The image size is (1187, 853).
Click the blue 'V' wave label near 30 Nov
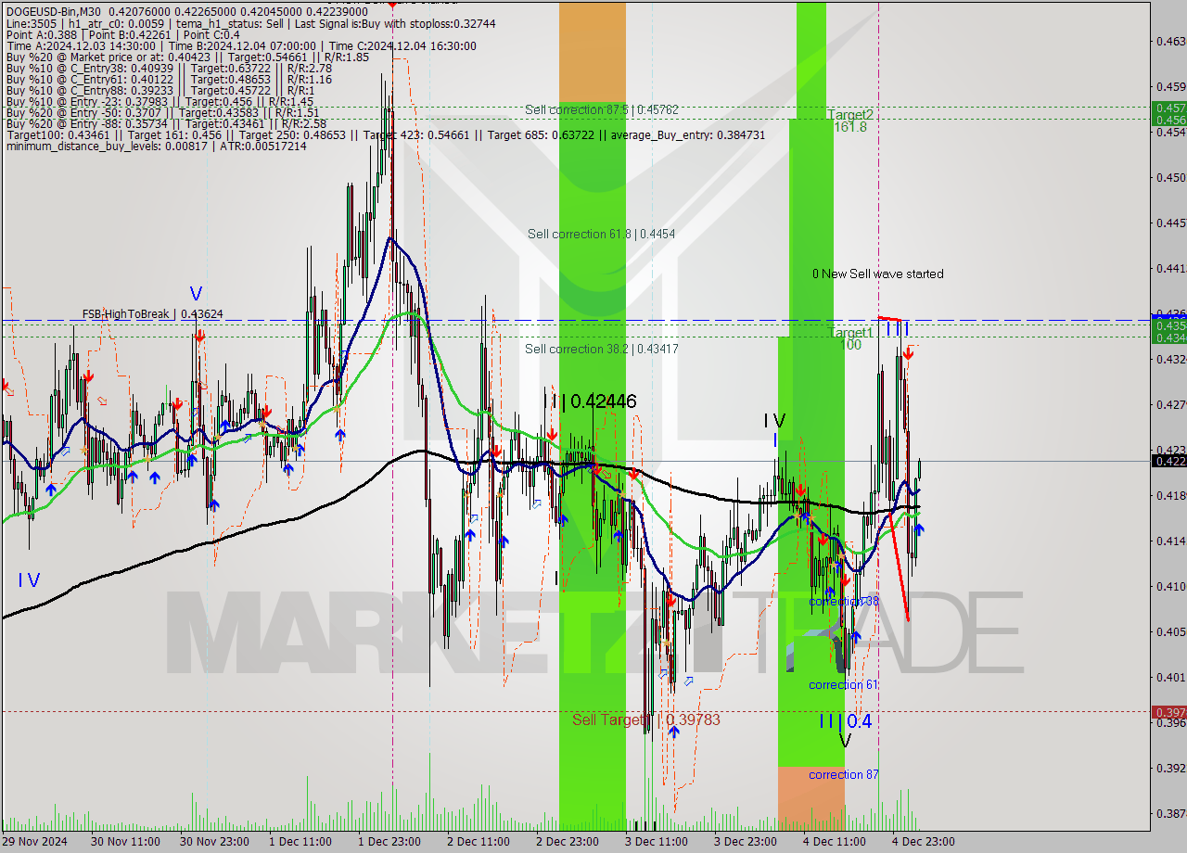[x=196, y=293]
